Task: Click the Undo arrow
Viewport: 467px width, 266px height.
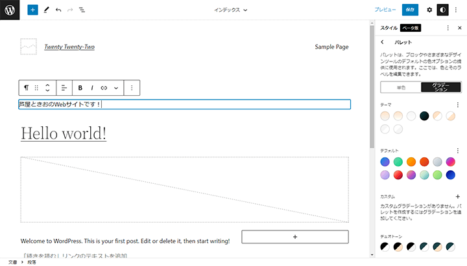Action: (58, 10)
